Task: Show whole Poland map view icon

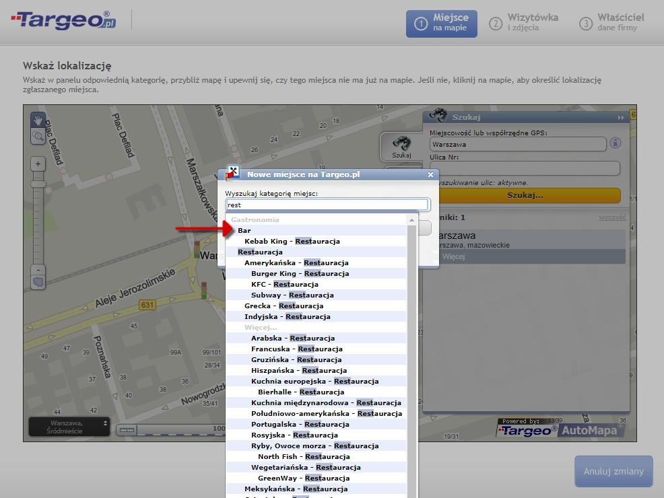Action: pyautogui.click(x=38, y=282)
